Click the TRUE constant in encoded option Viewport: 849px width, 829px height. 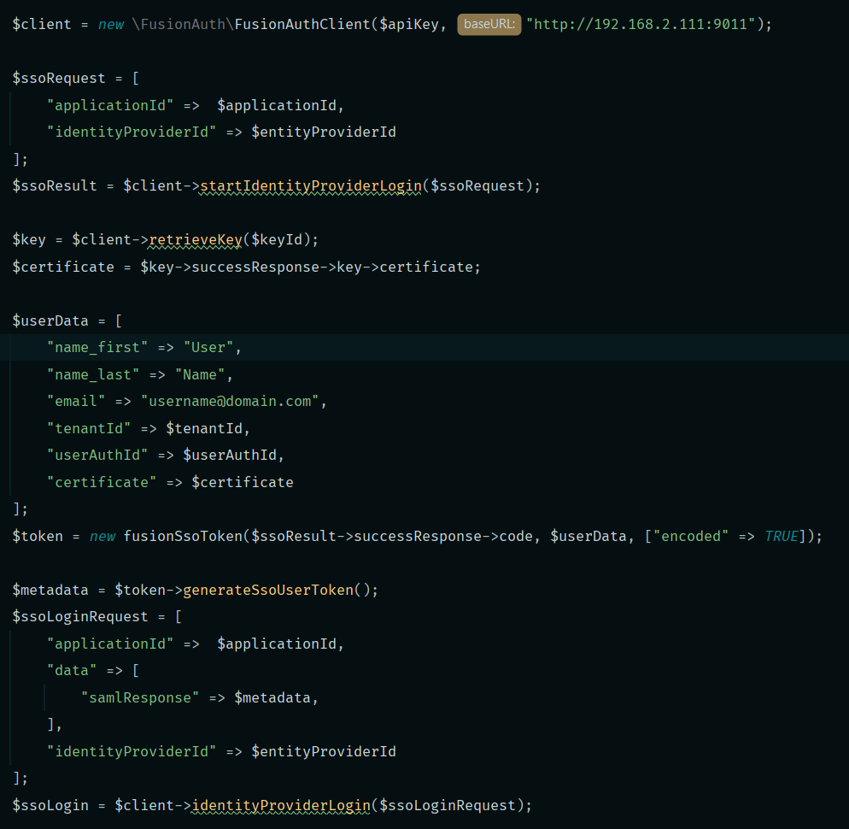(782, 536)
